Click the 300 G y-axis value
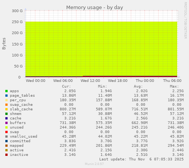This screenshot has height=168, width=189. pyautogui.click(x=17, y=11)
